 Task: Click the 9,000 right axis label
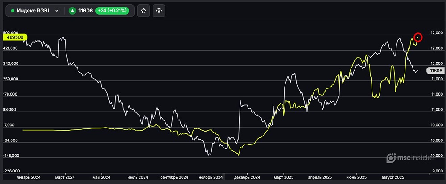(x=437, y=172)
